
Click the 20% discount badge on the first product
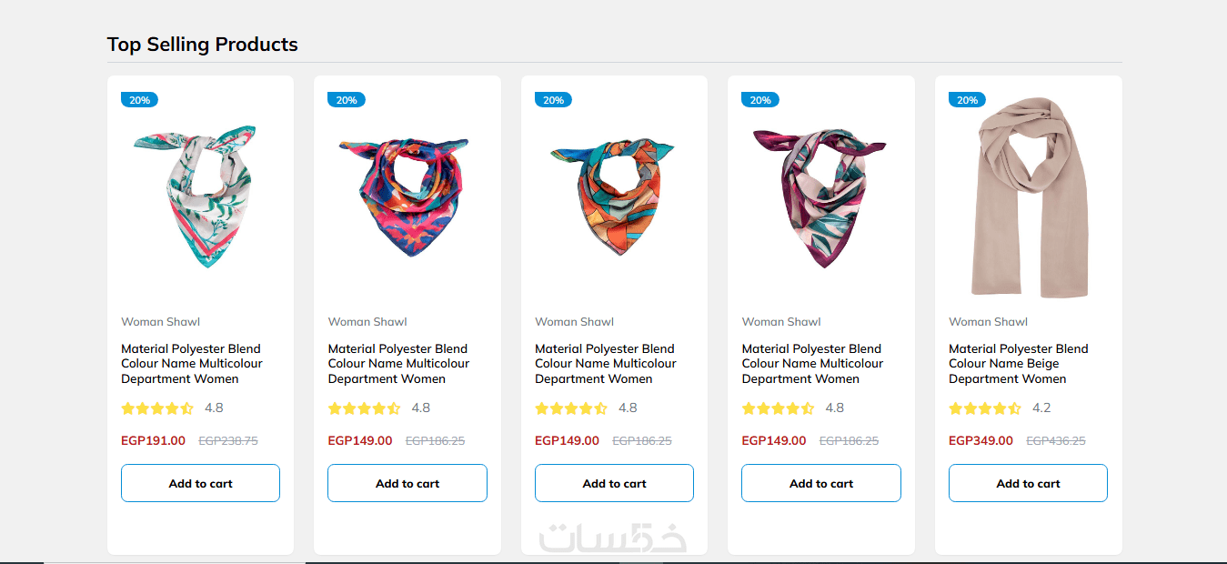pyautogui.click(x=139, y=100)
